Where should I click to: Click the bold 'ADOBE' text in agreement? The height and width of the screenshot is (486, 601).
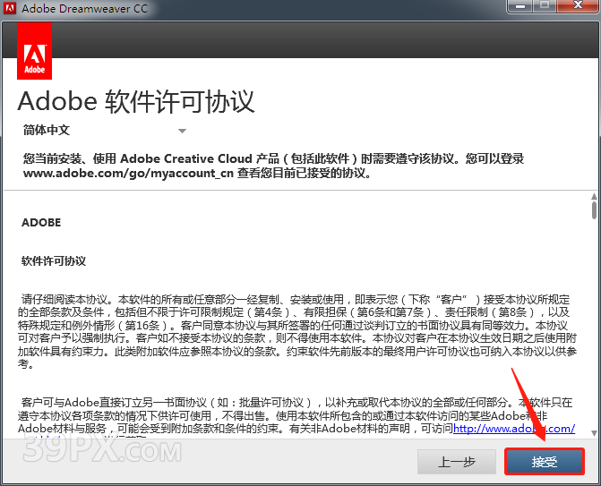[41, 223]
